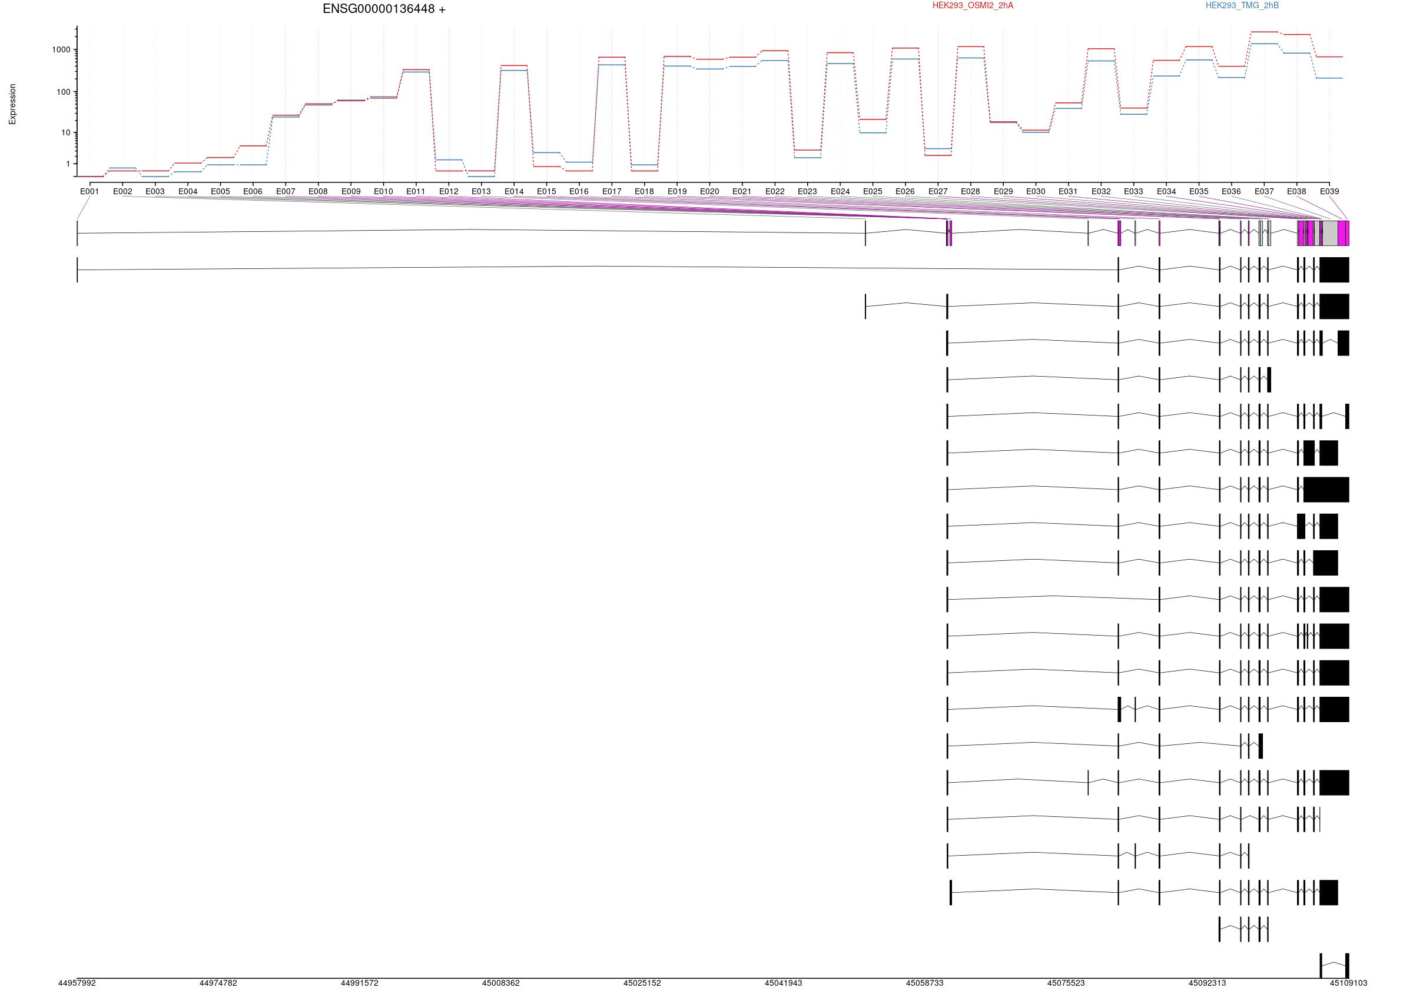Click exon label E039

click(1329, 191)
